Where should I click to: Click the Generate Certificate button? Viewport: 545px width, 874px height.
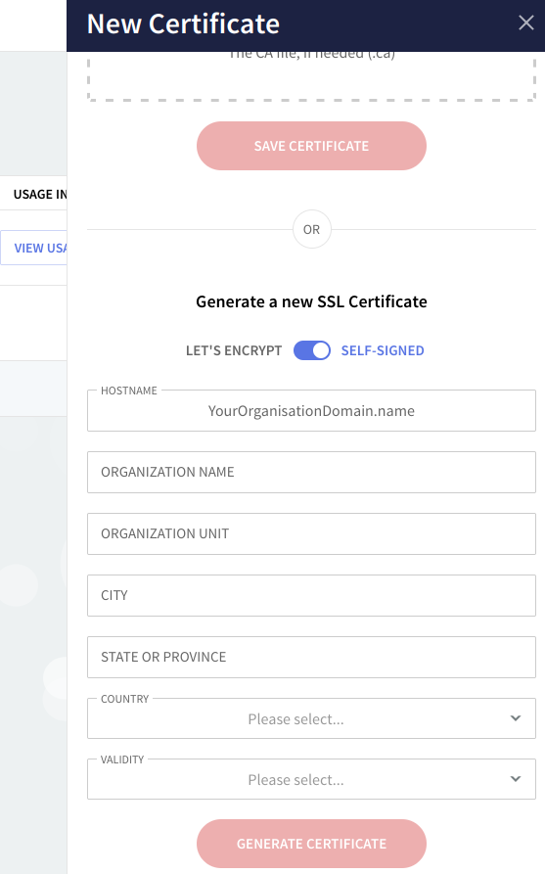(x=311, y=844)
